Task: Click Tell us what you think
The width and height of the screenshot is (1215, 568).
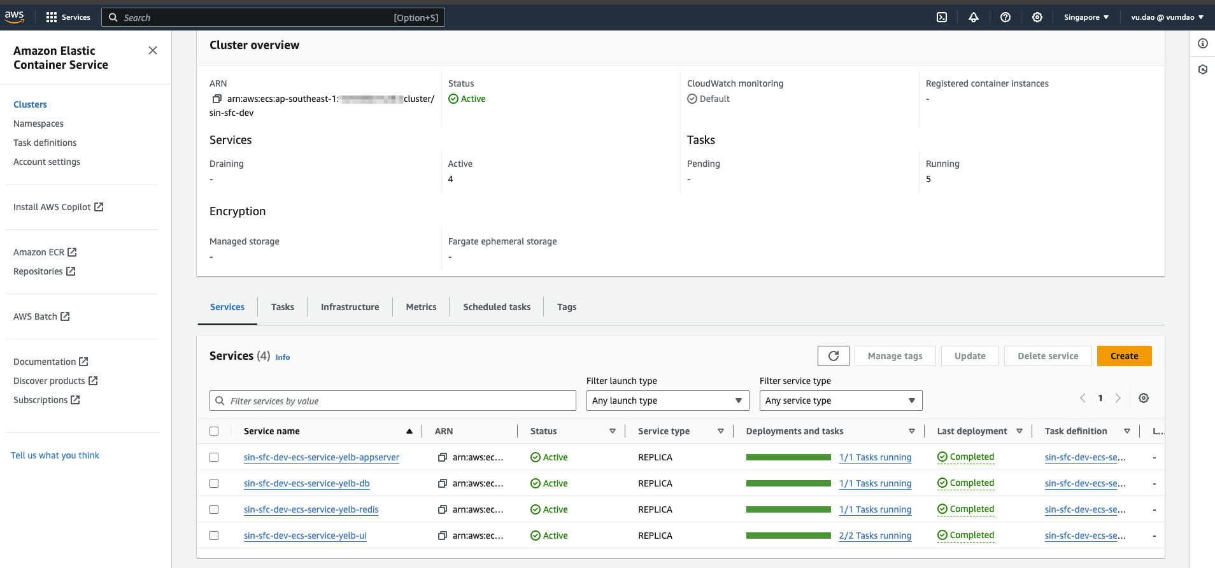Action: [55, 455]
